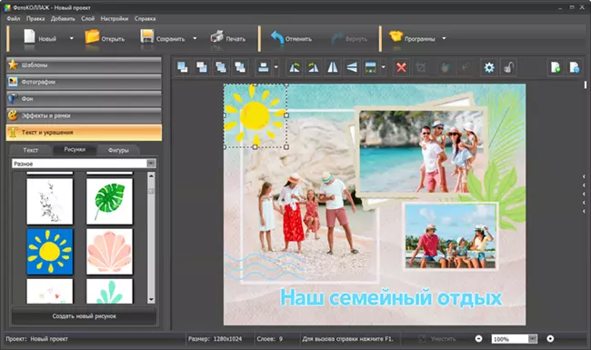Click the clipart list scroll up arrow

point(151,175)
